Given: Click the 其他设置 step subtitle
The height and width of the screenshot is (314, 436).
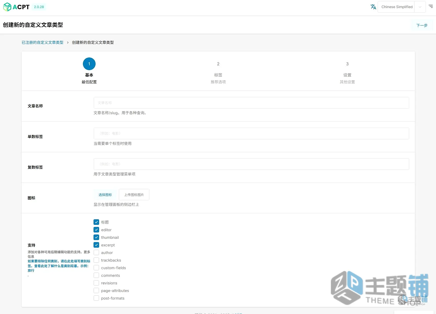Looking at the screenshot, I should pos(347,82).
